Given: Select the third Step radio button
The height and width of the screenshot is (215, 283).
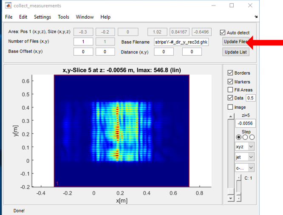Looking at the screenshot, I should 252,137.
